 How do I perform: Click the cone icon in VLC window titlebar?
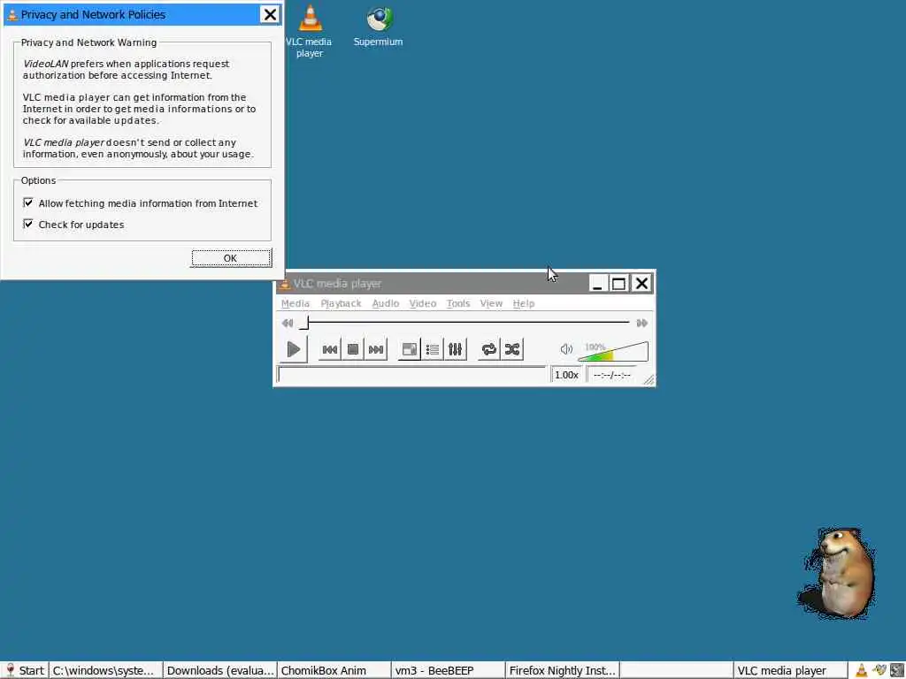284,284
